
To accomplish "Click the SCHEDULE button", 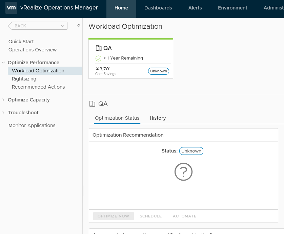I will 150,216.
